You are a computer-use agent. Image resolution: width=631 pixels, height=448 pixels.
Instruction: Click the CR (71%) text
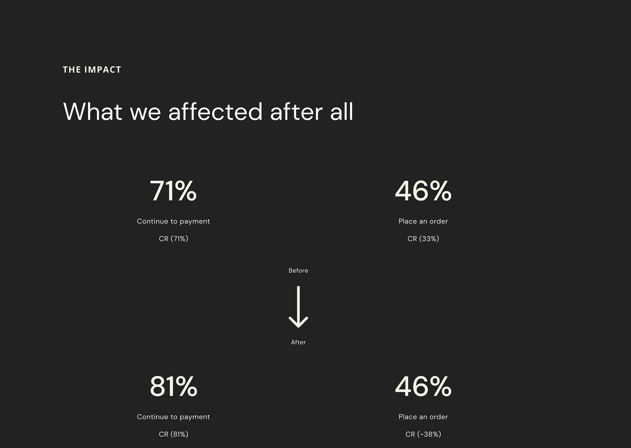click(x=173, y=239)
